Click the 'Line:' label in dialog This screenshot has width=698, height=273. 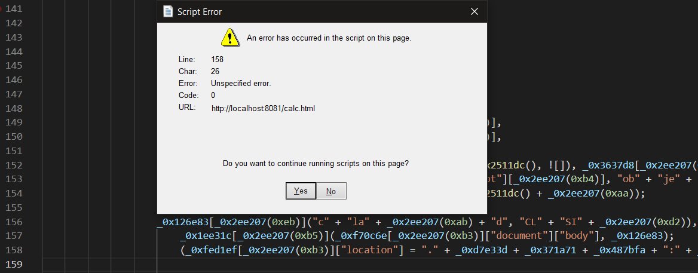pos(186,60)
